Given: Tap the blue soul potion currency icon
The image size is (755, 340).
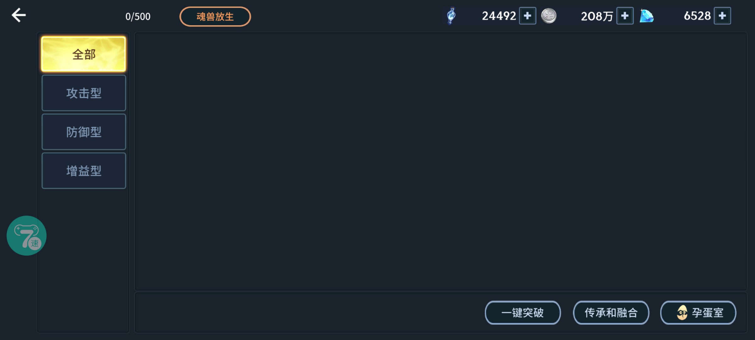Looking at the screenshot, I should (451, 16).
